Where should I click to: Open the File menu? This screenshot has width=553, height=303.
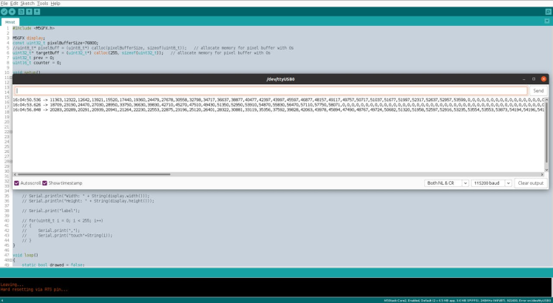[4, 3]
